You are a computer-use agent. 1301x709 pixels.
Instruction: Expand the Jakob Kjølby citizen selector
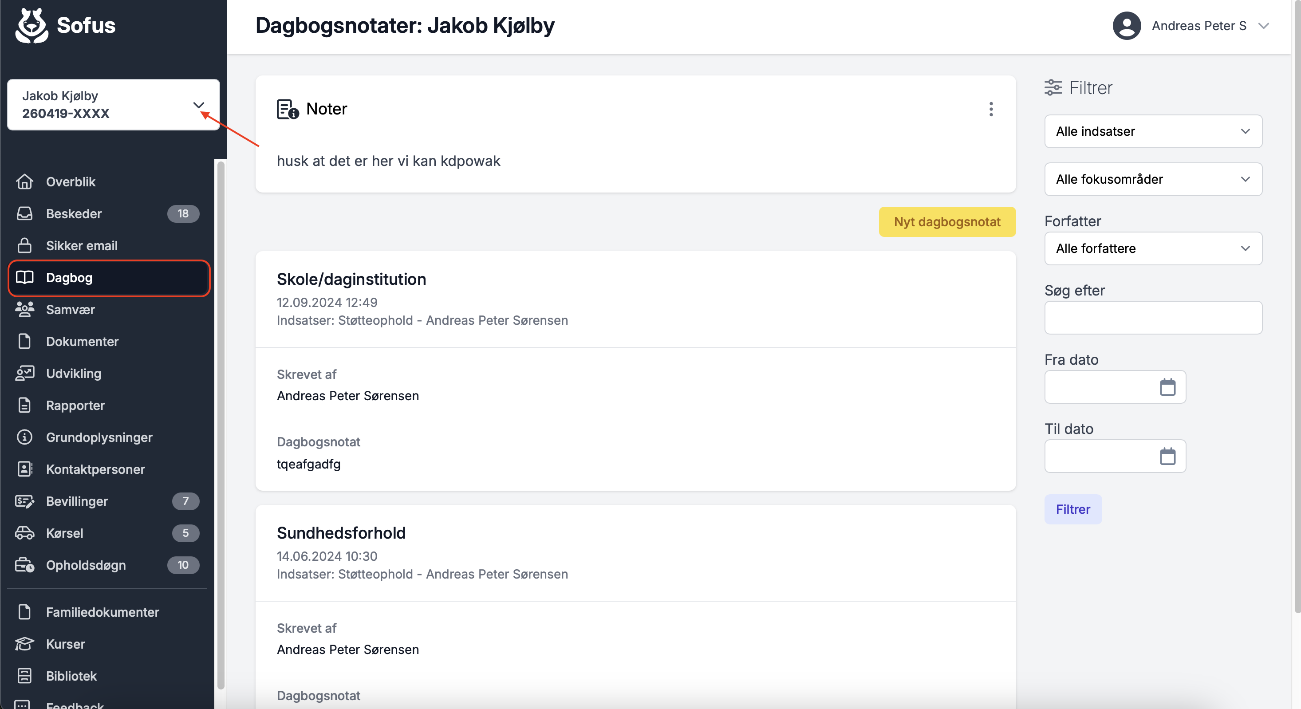point(198,105)
